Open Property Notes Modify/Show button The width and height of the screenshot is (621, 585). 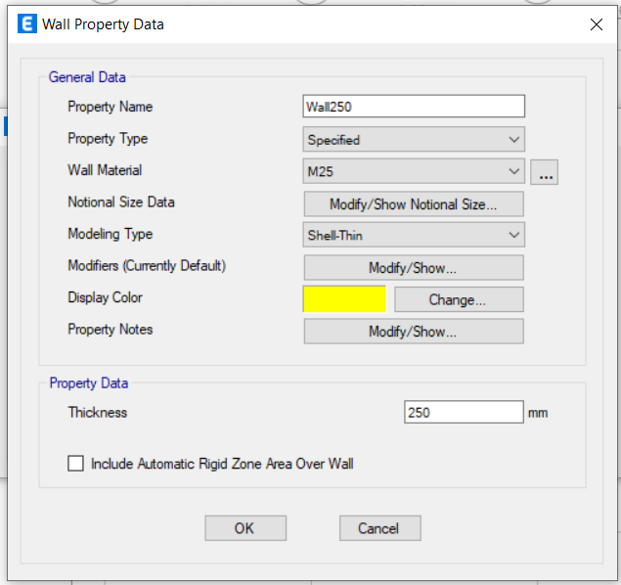pyautogui.click(x=414, y=331)
